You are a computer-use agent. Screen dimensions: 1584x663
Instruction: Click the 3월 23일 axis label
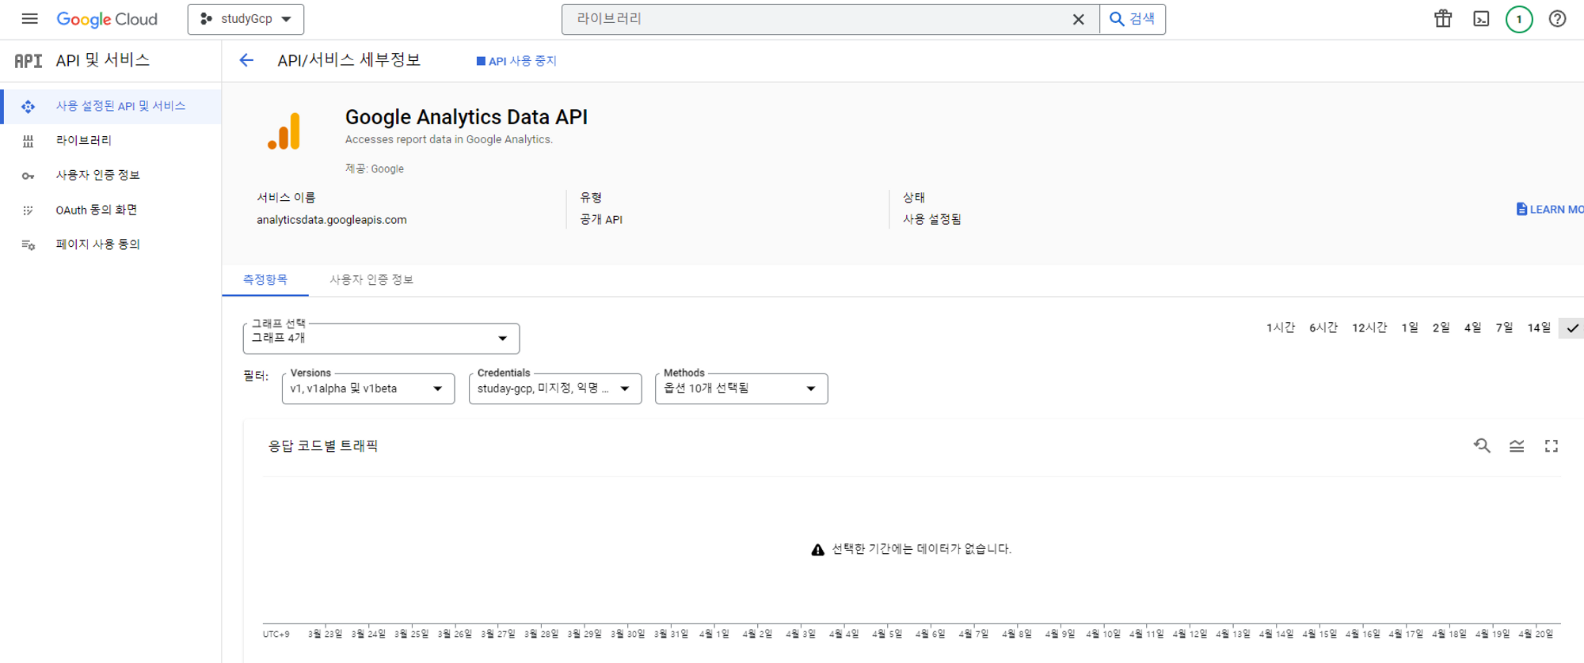click(325, 634)
